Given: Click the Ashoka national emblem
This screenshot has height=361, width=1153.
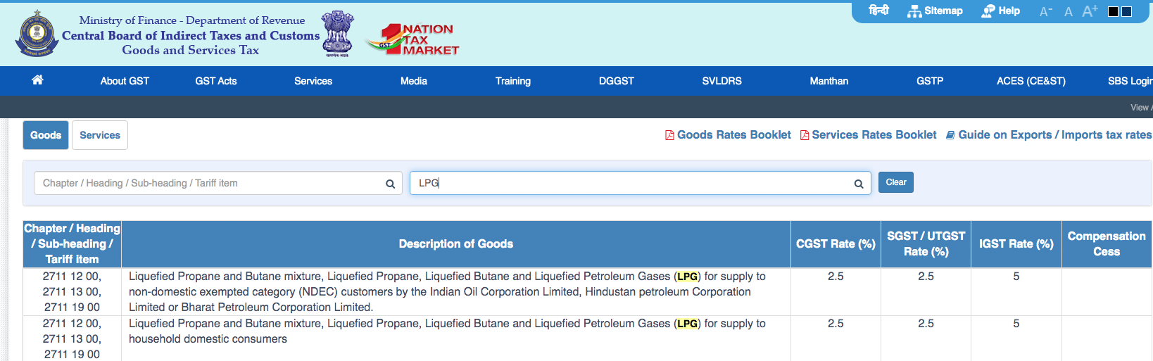Looking at the screenshot, I should tap(338, 34).
